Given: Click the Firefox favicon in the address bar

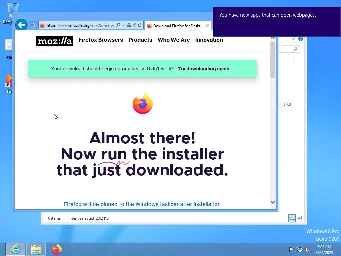Looking at the screenshot, I should point(42,25).
